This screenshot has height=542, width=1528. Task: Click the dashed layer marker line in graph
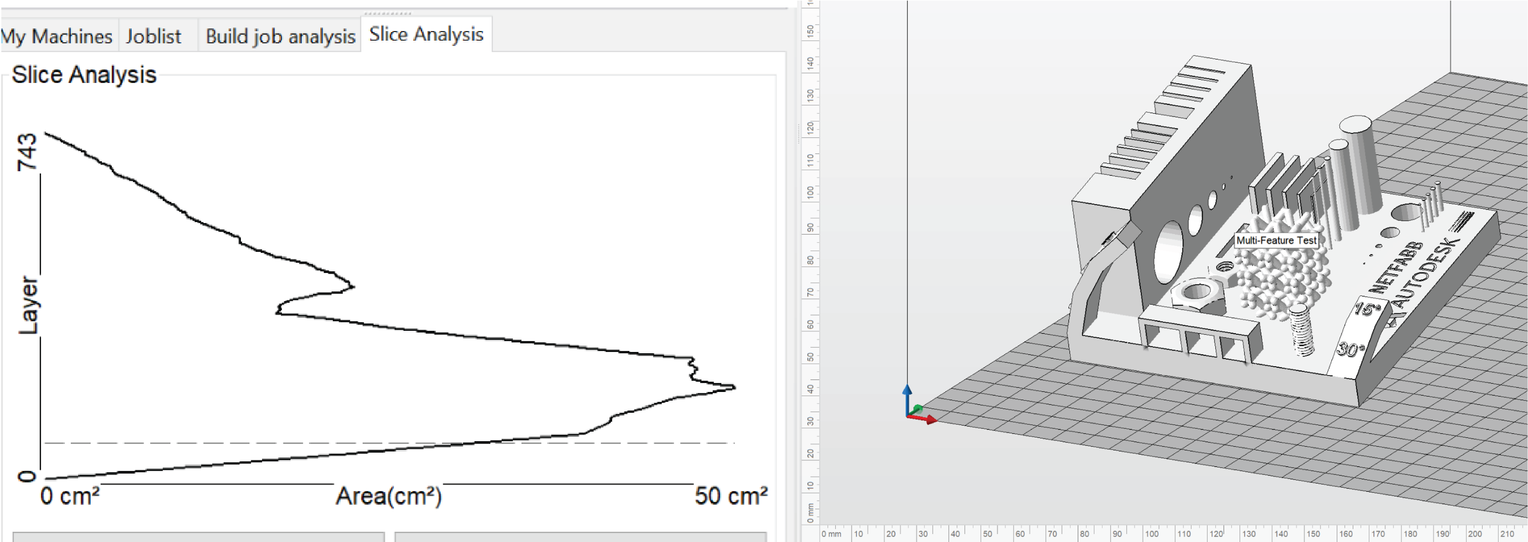pos(389,443)
